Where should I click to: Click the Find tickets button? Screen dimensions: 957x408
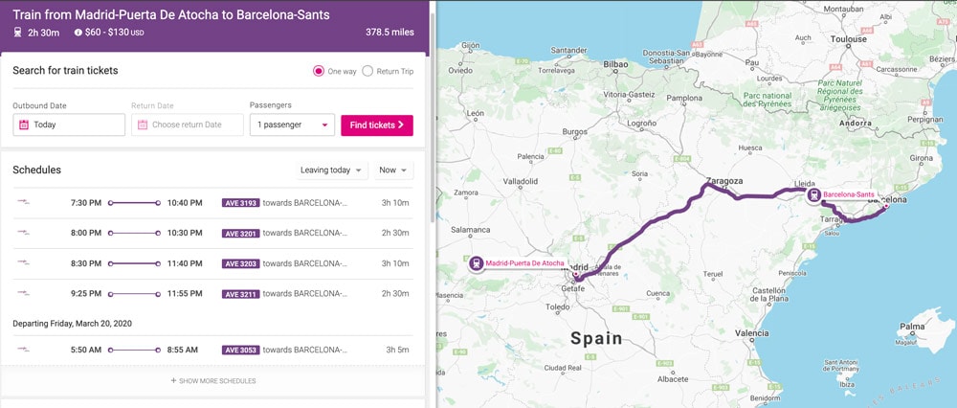(377, 125)
